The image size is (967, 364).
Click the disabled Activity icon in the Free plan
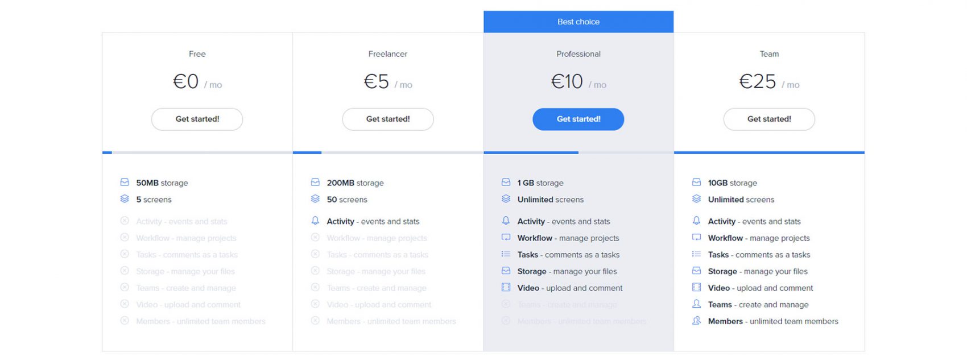[x=126, y=221]
